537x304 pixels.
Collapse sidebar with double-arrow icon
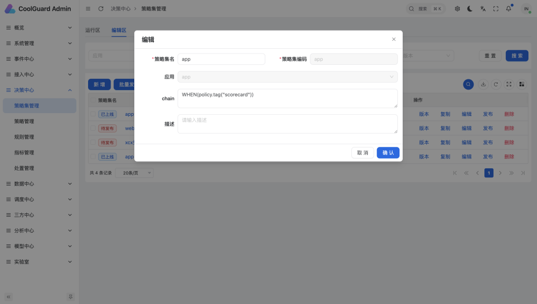click(9, 297)
